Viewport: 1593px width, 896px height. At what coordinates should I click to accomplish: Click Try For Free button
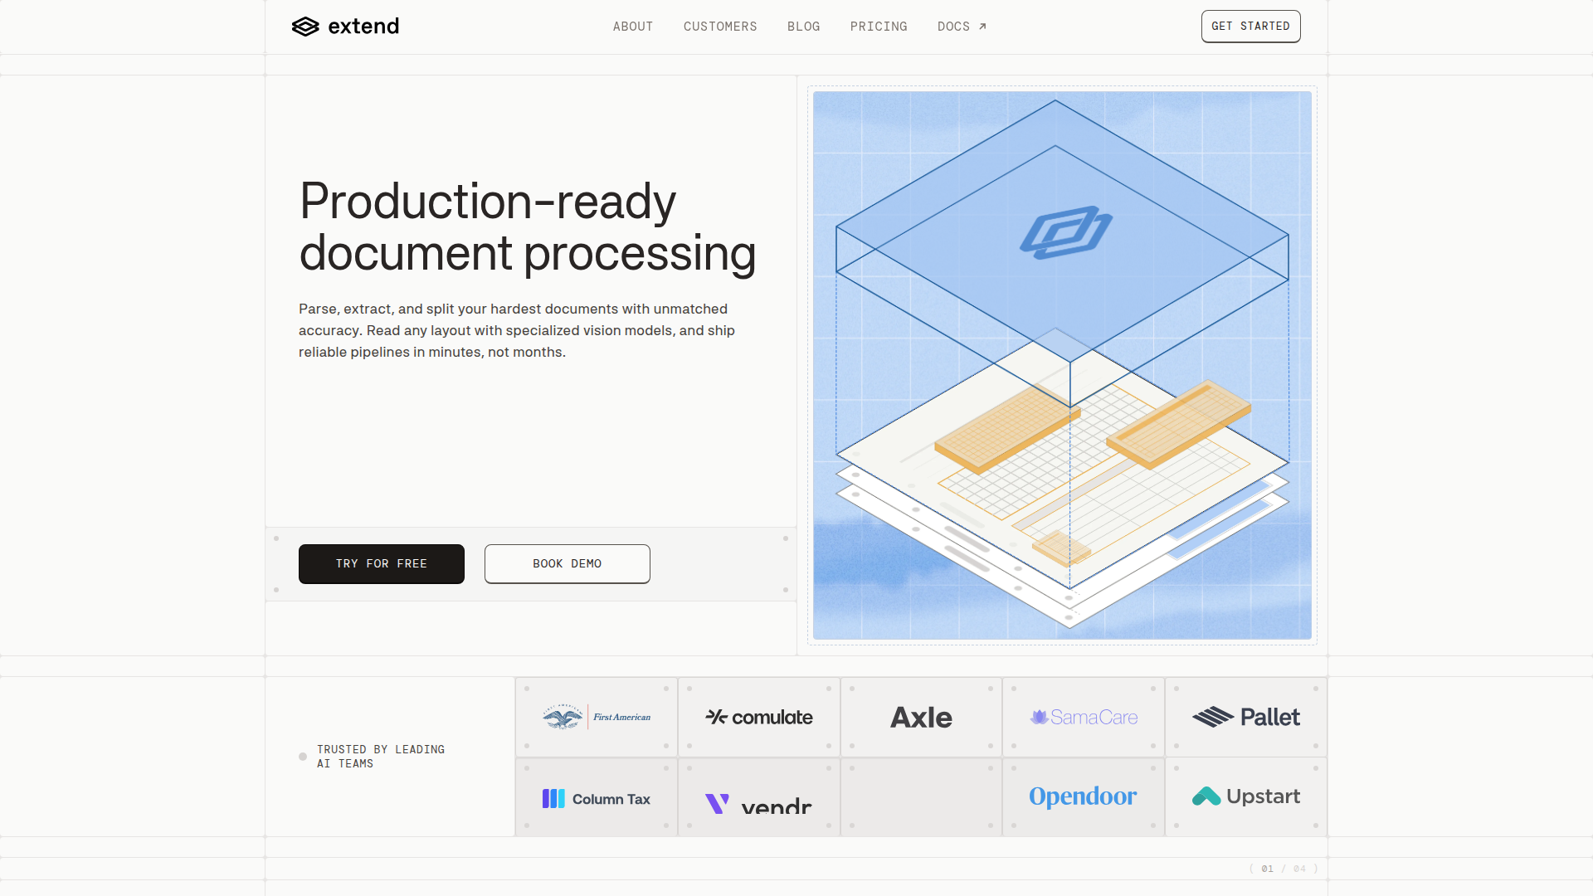click(381, 564)
